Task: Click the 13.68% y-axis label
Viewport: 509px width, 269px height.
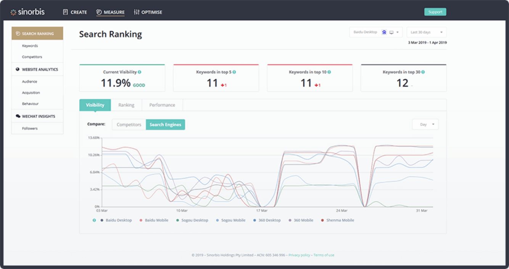Action: point(93,138)
